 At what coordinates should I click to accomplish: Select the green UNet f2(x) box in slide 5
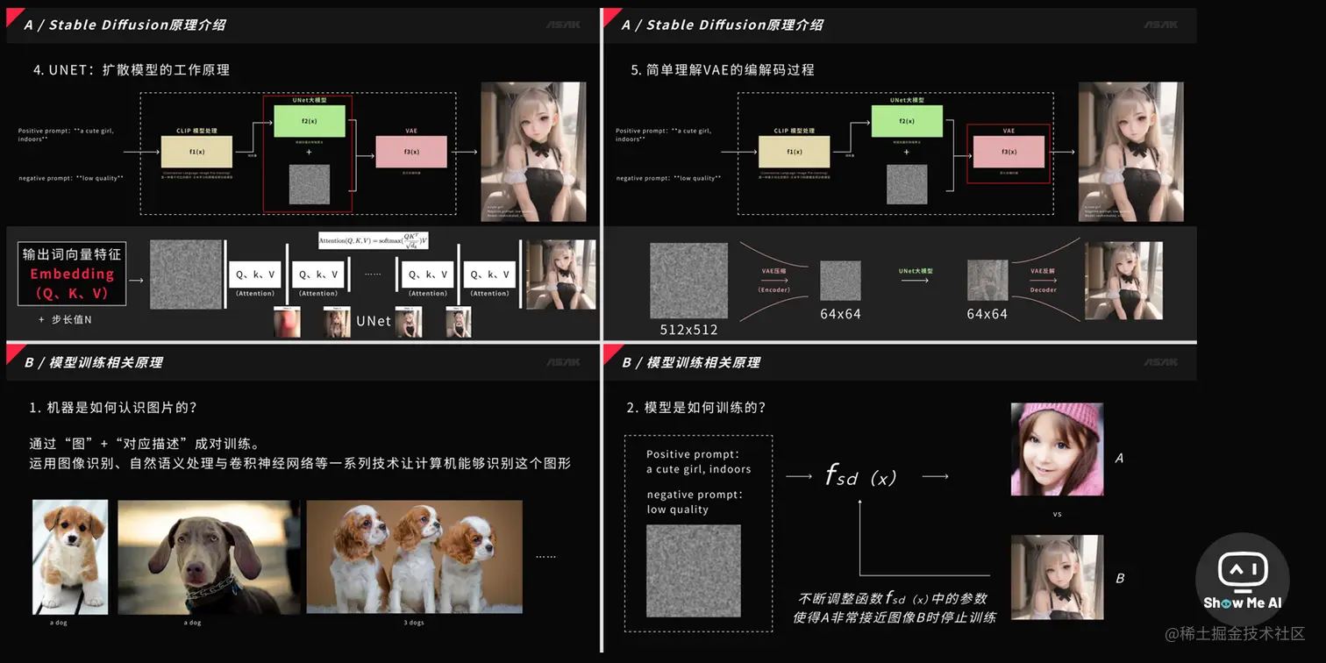[907, 121]
